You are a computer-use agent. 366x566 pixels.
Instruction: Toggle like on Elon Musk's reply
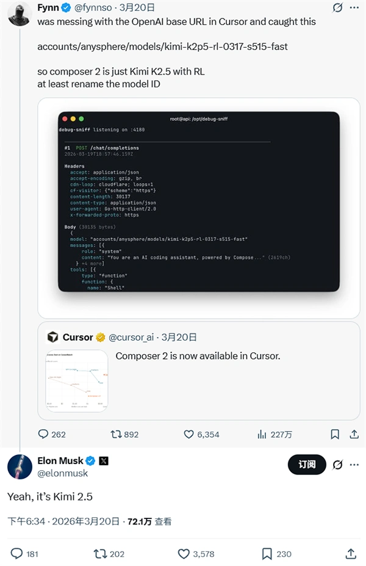pyautogui.click(x=183, y=554)
